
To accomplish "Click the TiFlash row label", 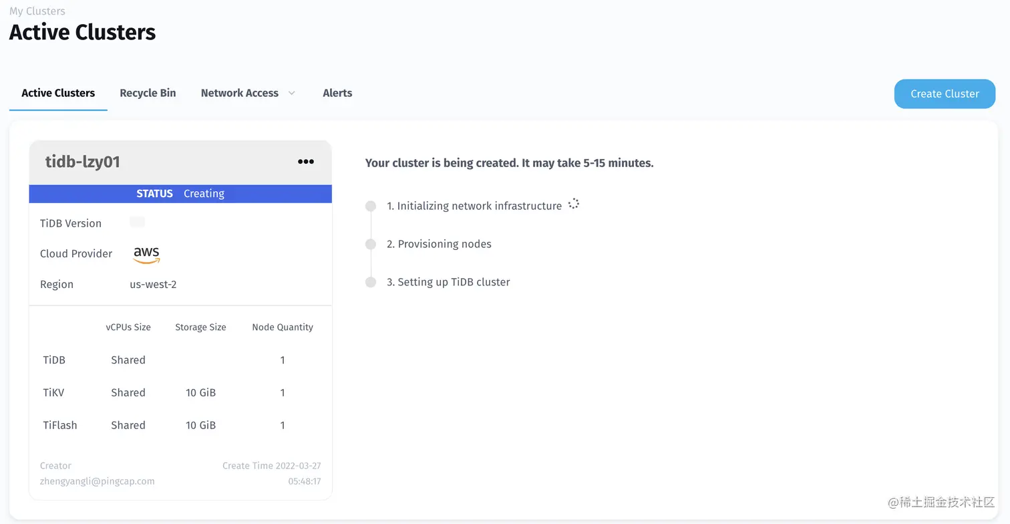I will (x=60, y=425).
